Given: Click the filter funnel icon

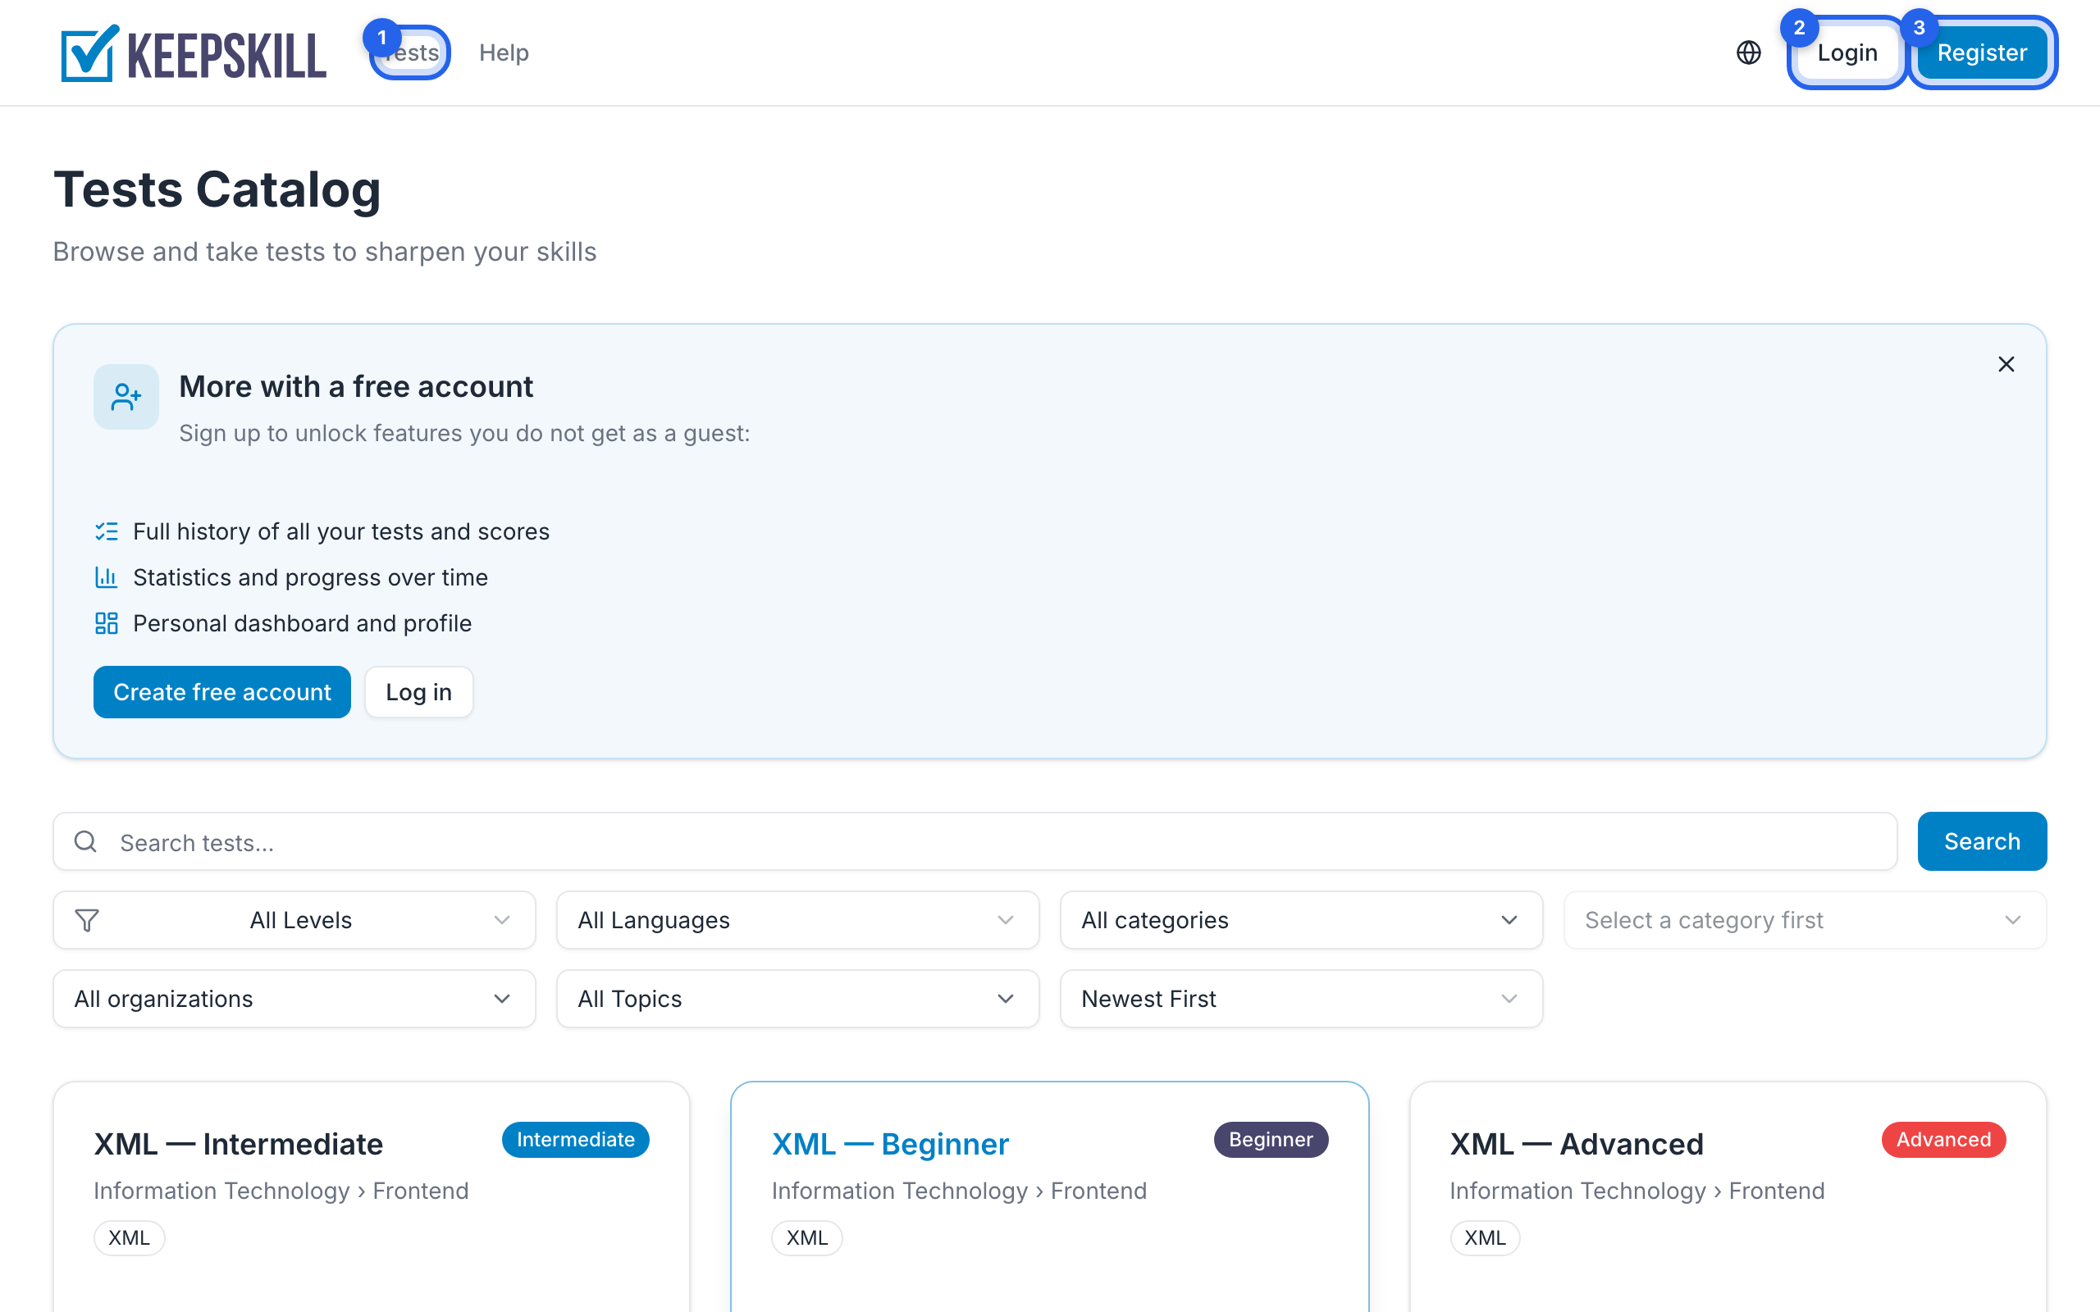Looking at the screenshot, I should 87,920.
